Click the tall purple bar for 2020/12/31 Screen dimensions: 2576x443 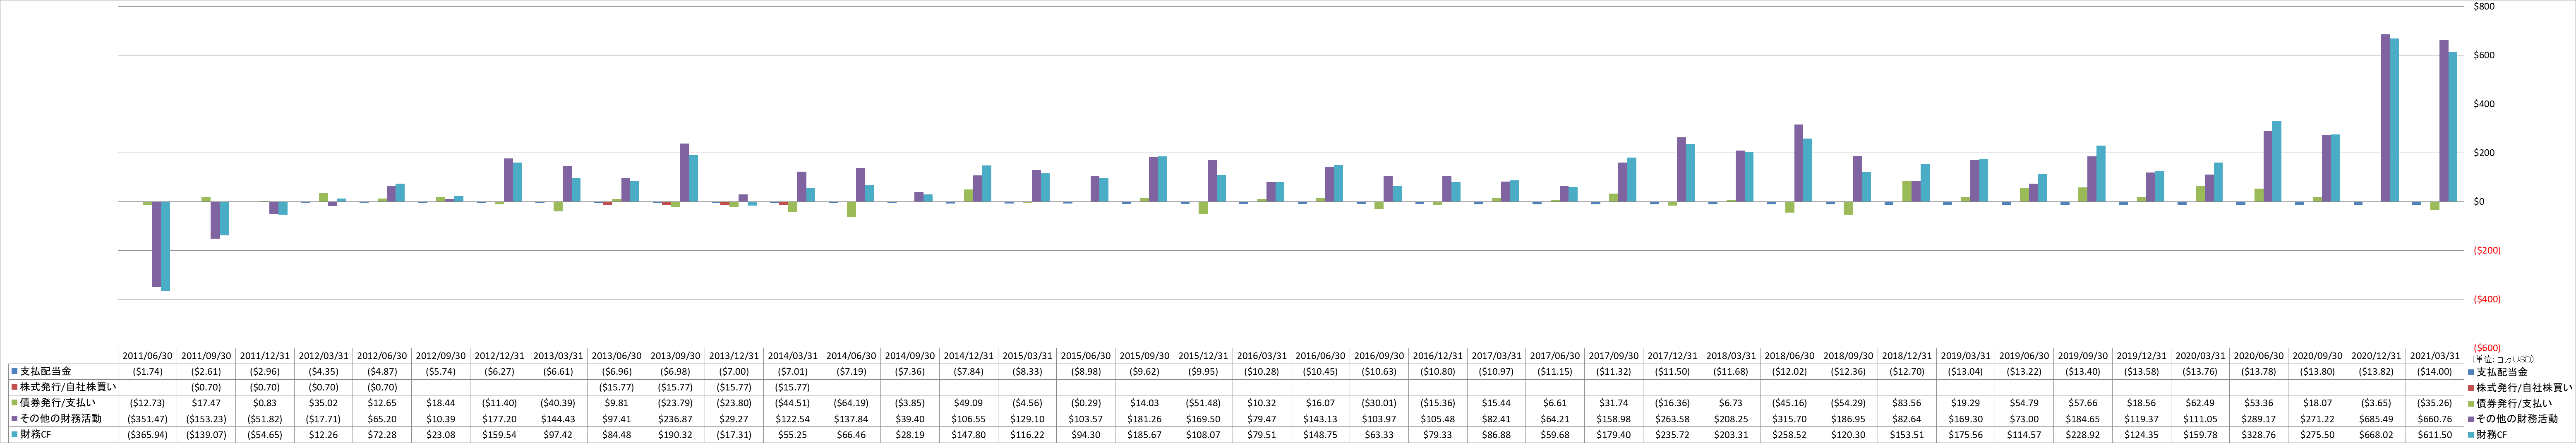(2385, 118)
